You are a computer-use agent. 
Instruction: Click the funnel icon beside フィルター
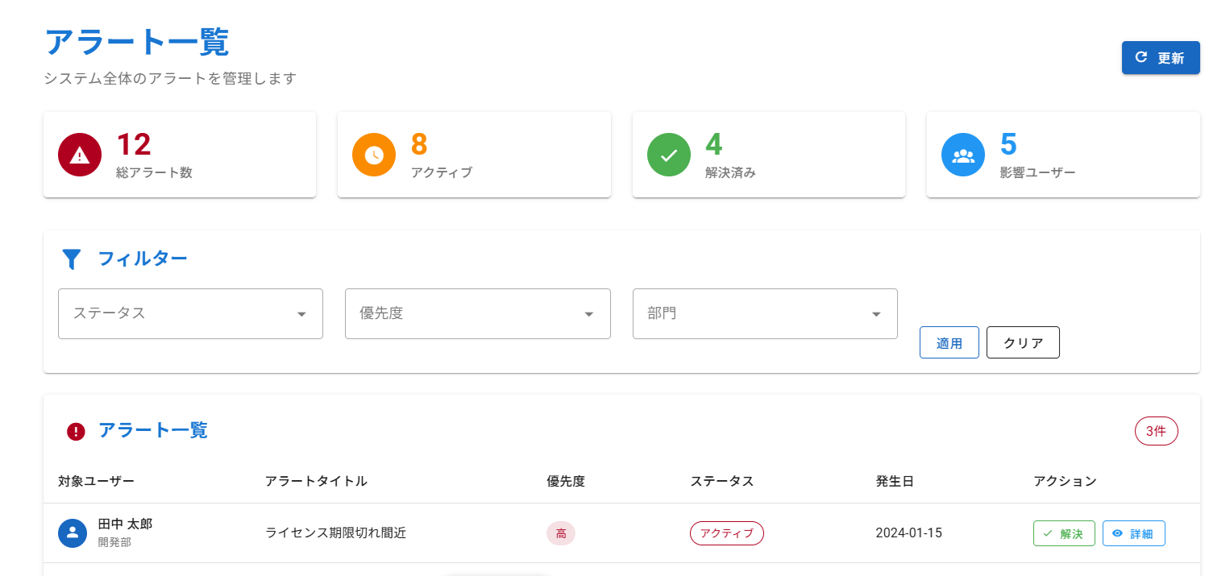tap(72, 259)
